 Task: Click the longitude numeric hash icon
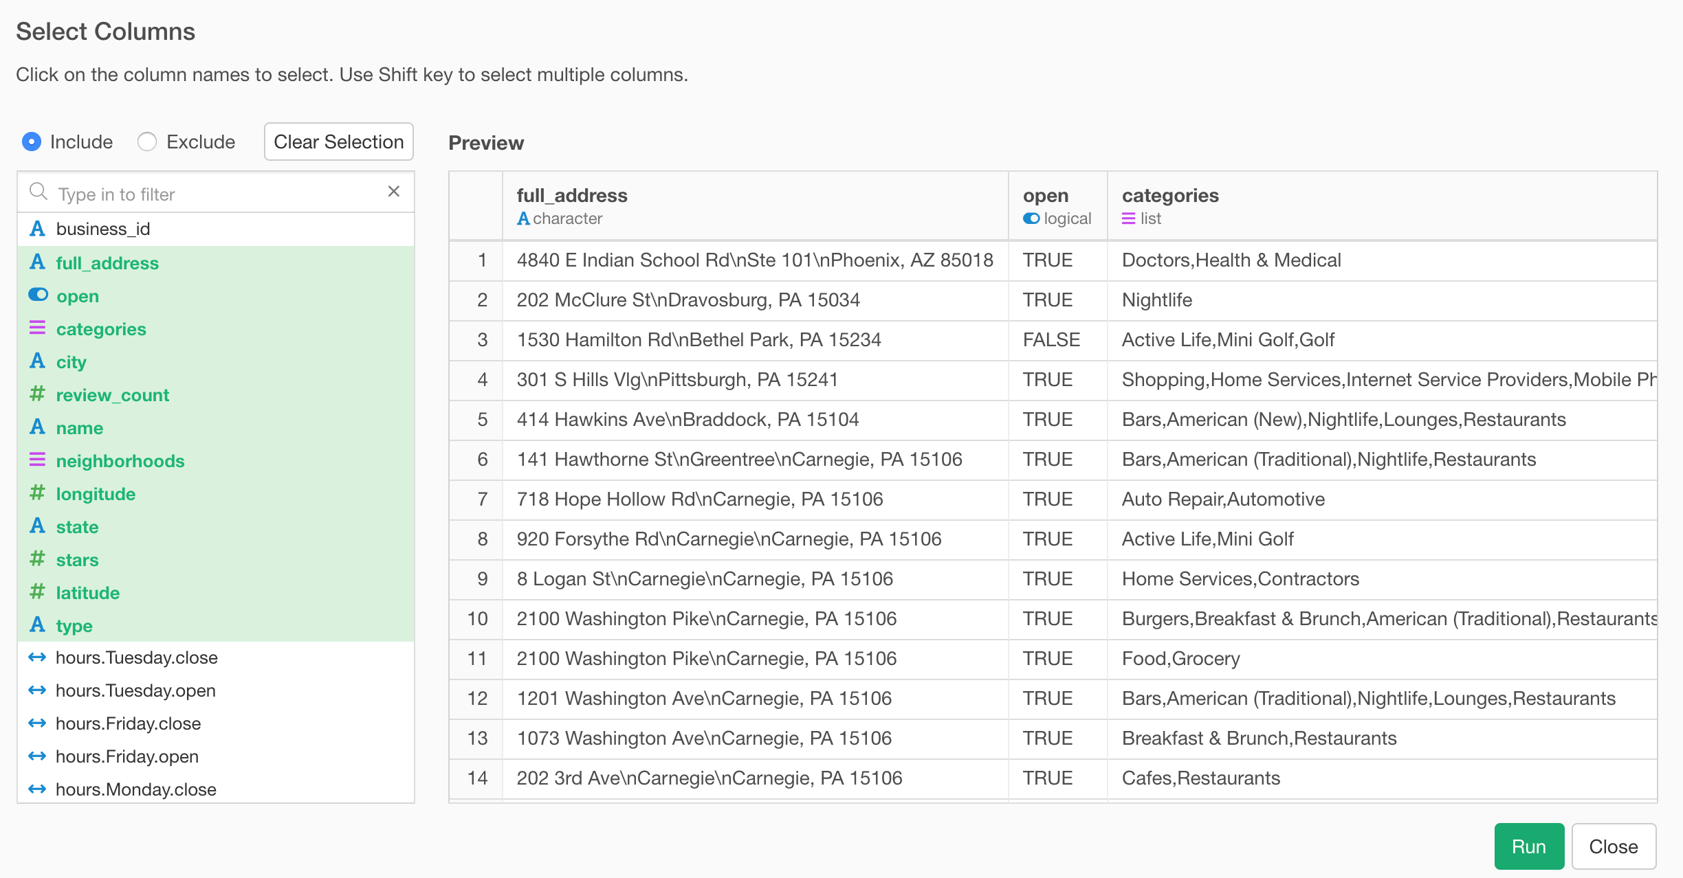37,493
